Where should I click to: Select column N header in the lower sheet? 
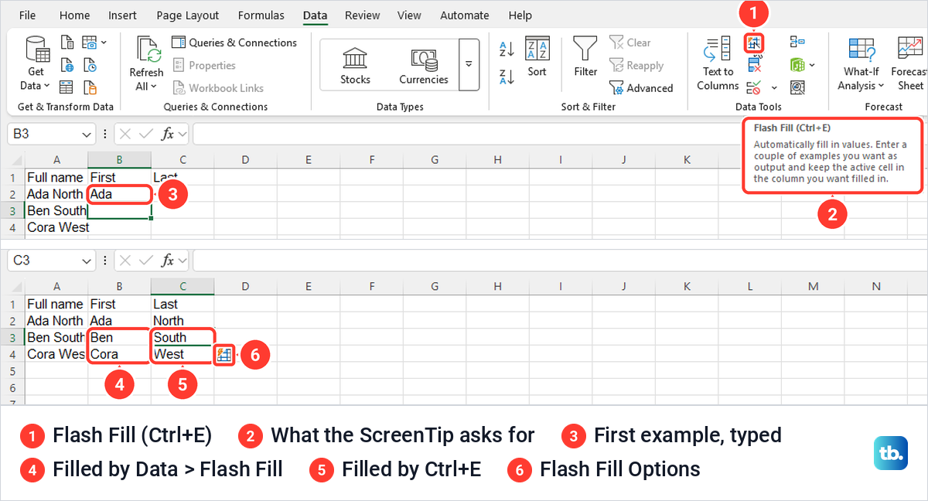tap(876, 287)
